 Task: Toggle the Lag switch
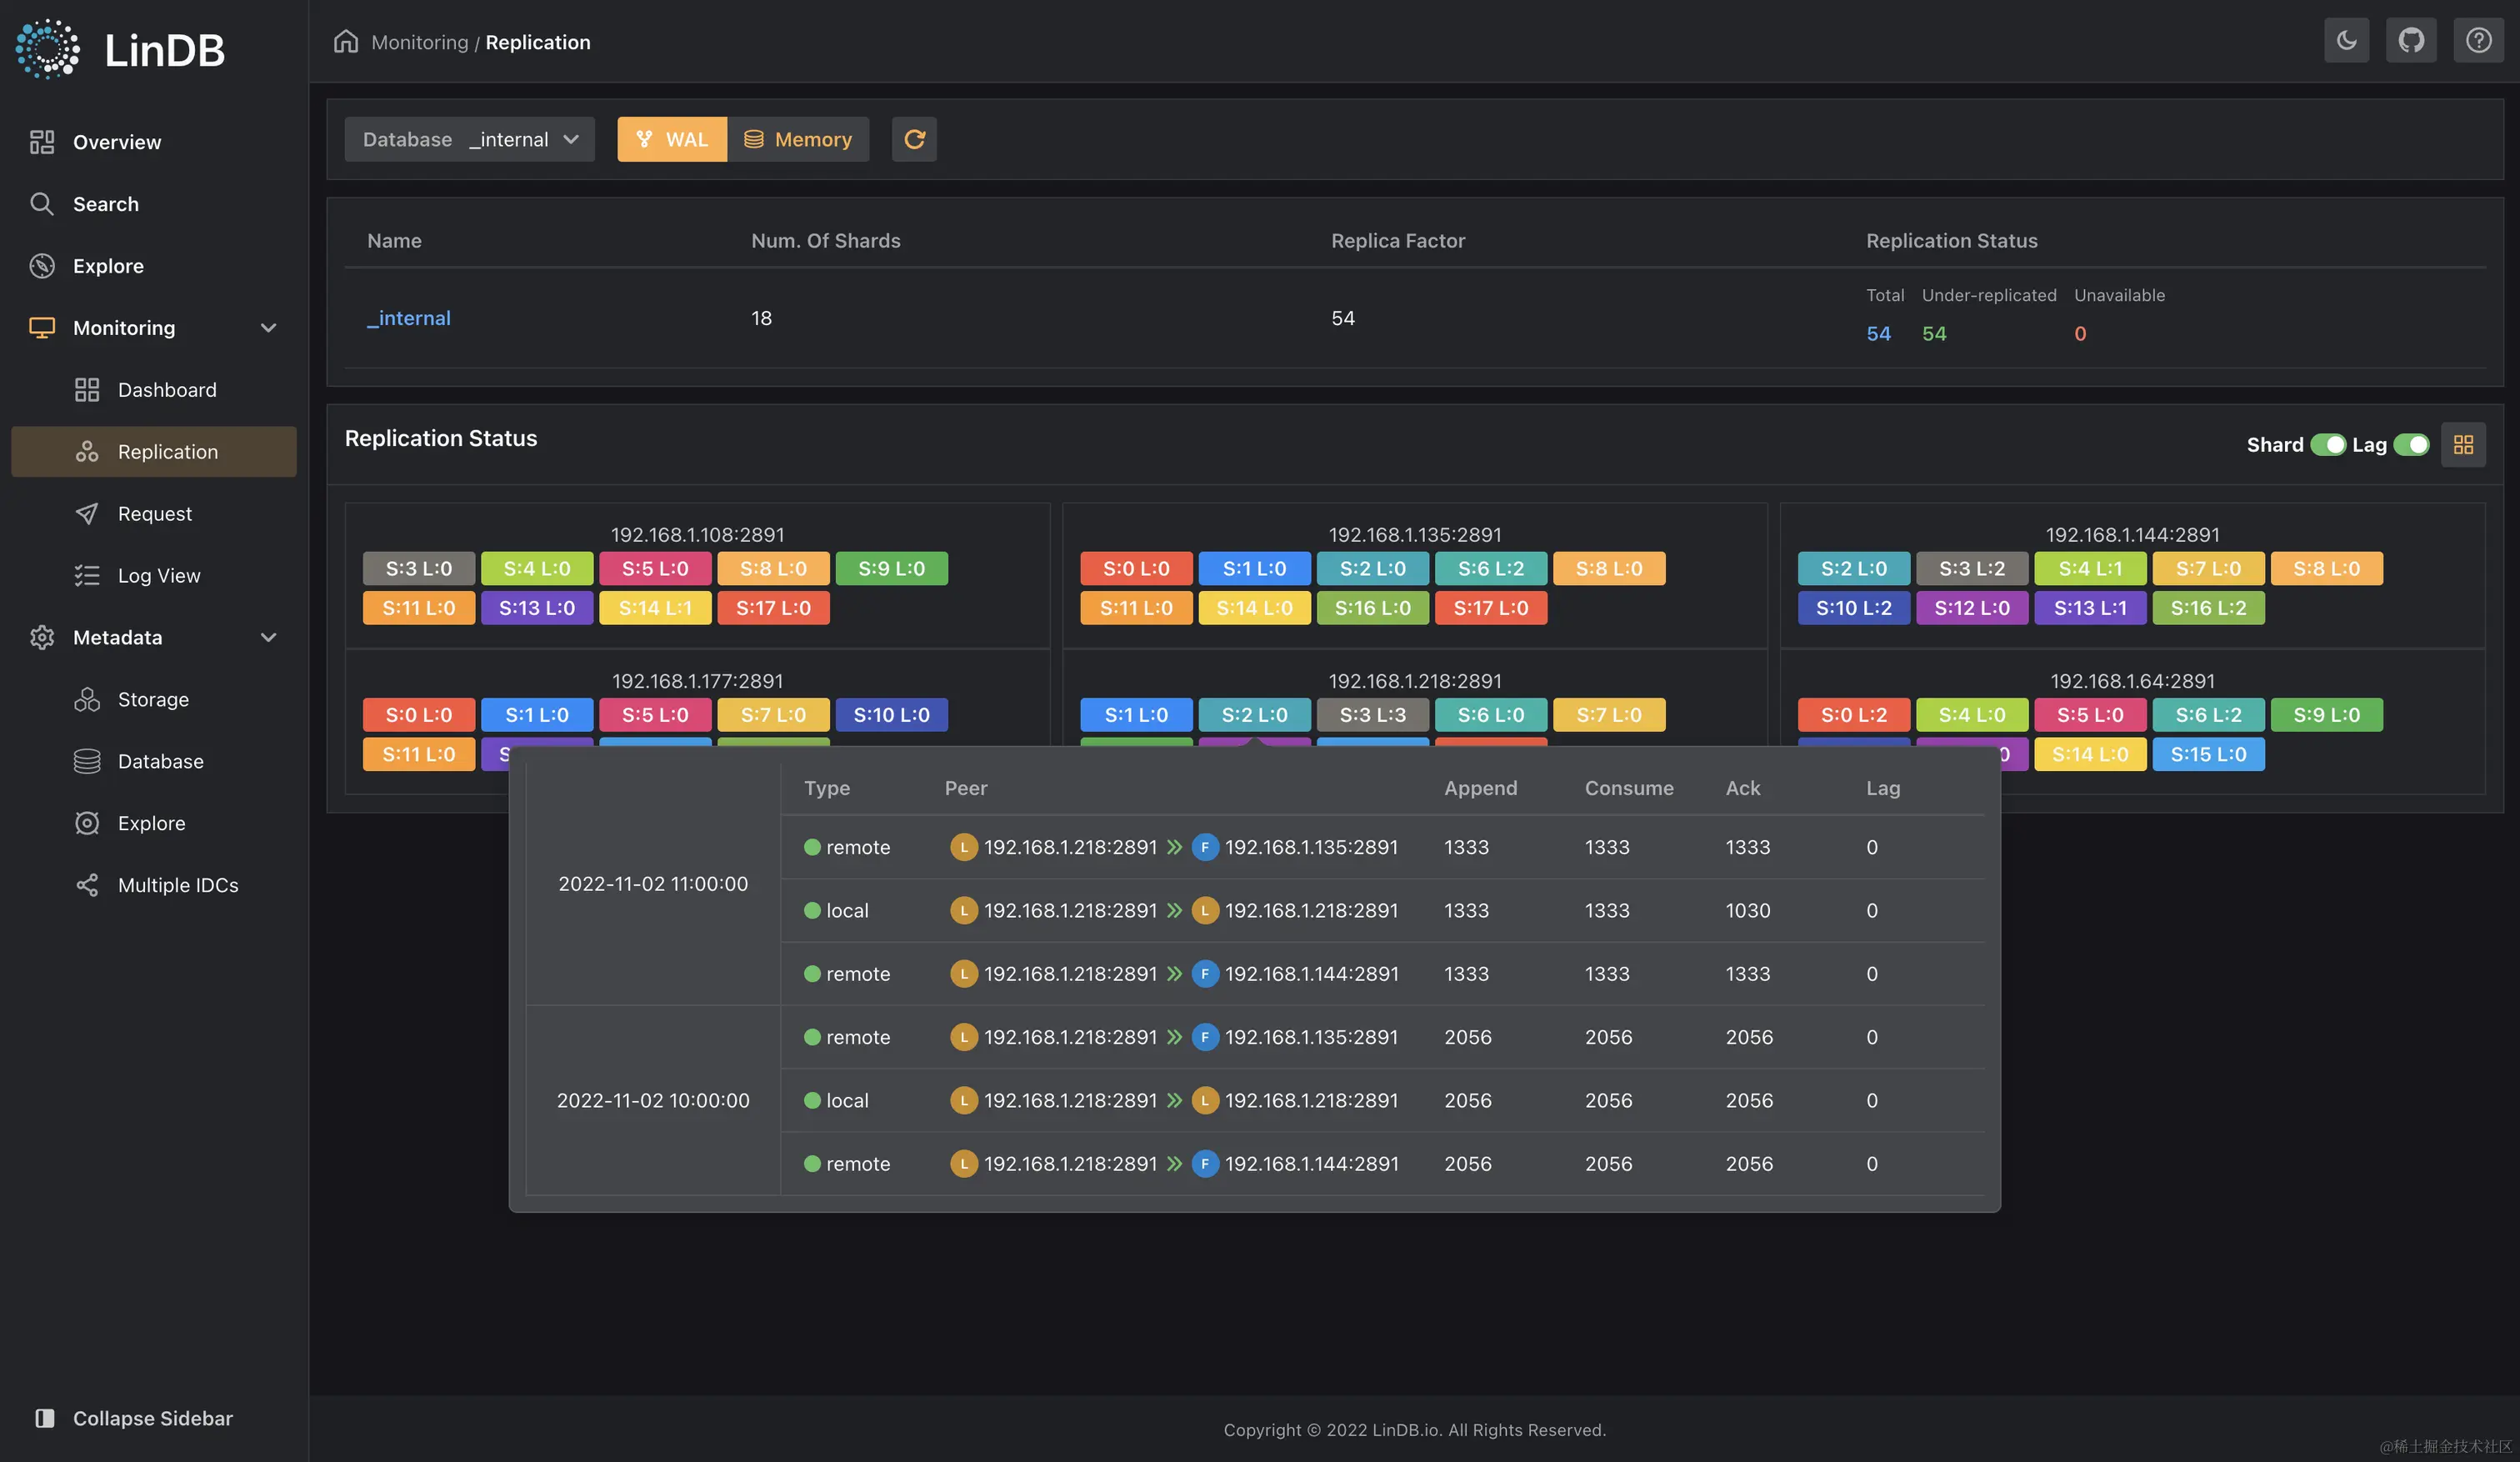tap(2411, 444)
